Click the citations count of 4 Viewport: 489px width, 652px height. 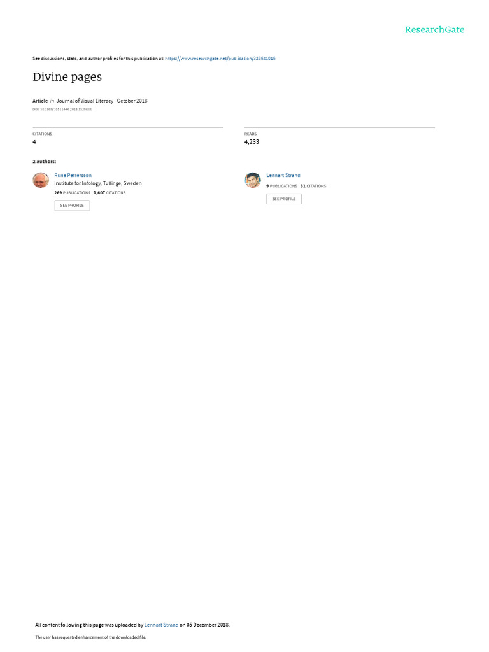(34, 142)
